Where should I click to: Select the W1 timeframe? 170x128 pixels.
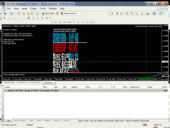click(x=87, y=22)
